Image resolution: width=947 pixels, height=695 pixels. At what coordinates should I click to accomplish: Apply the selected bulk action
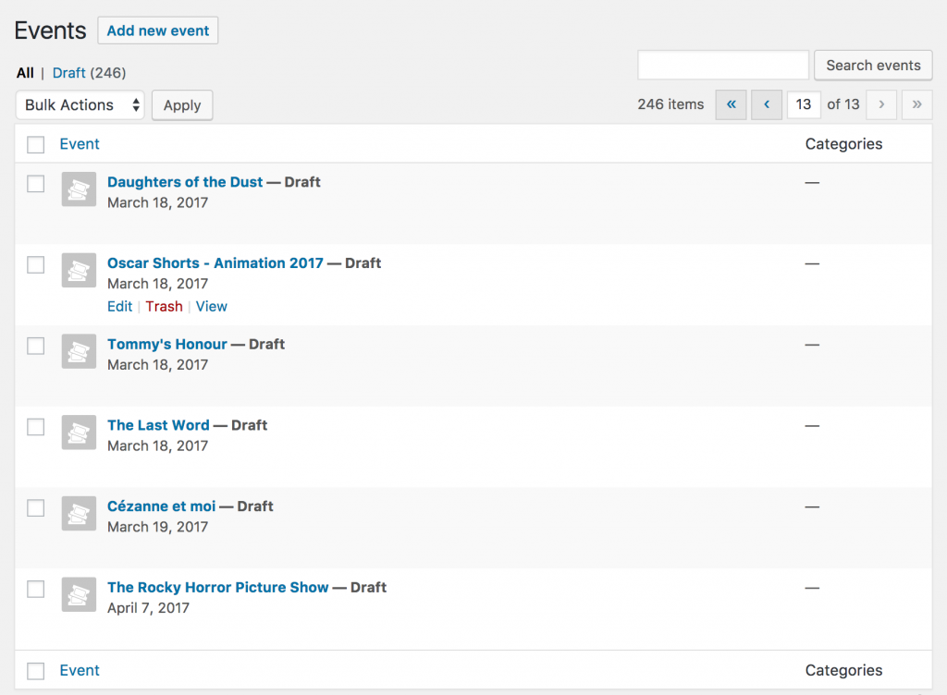coord(182,105)
